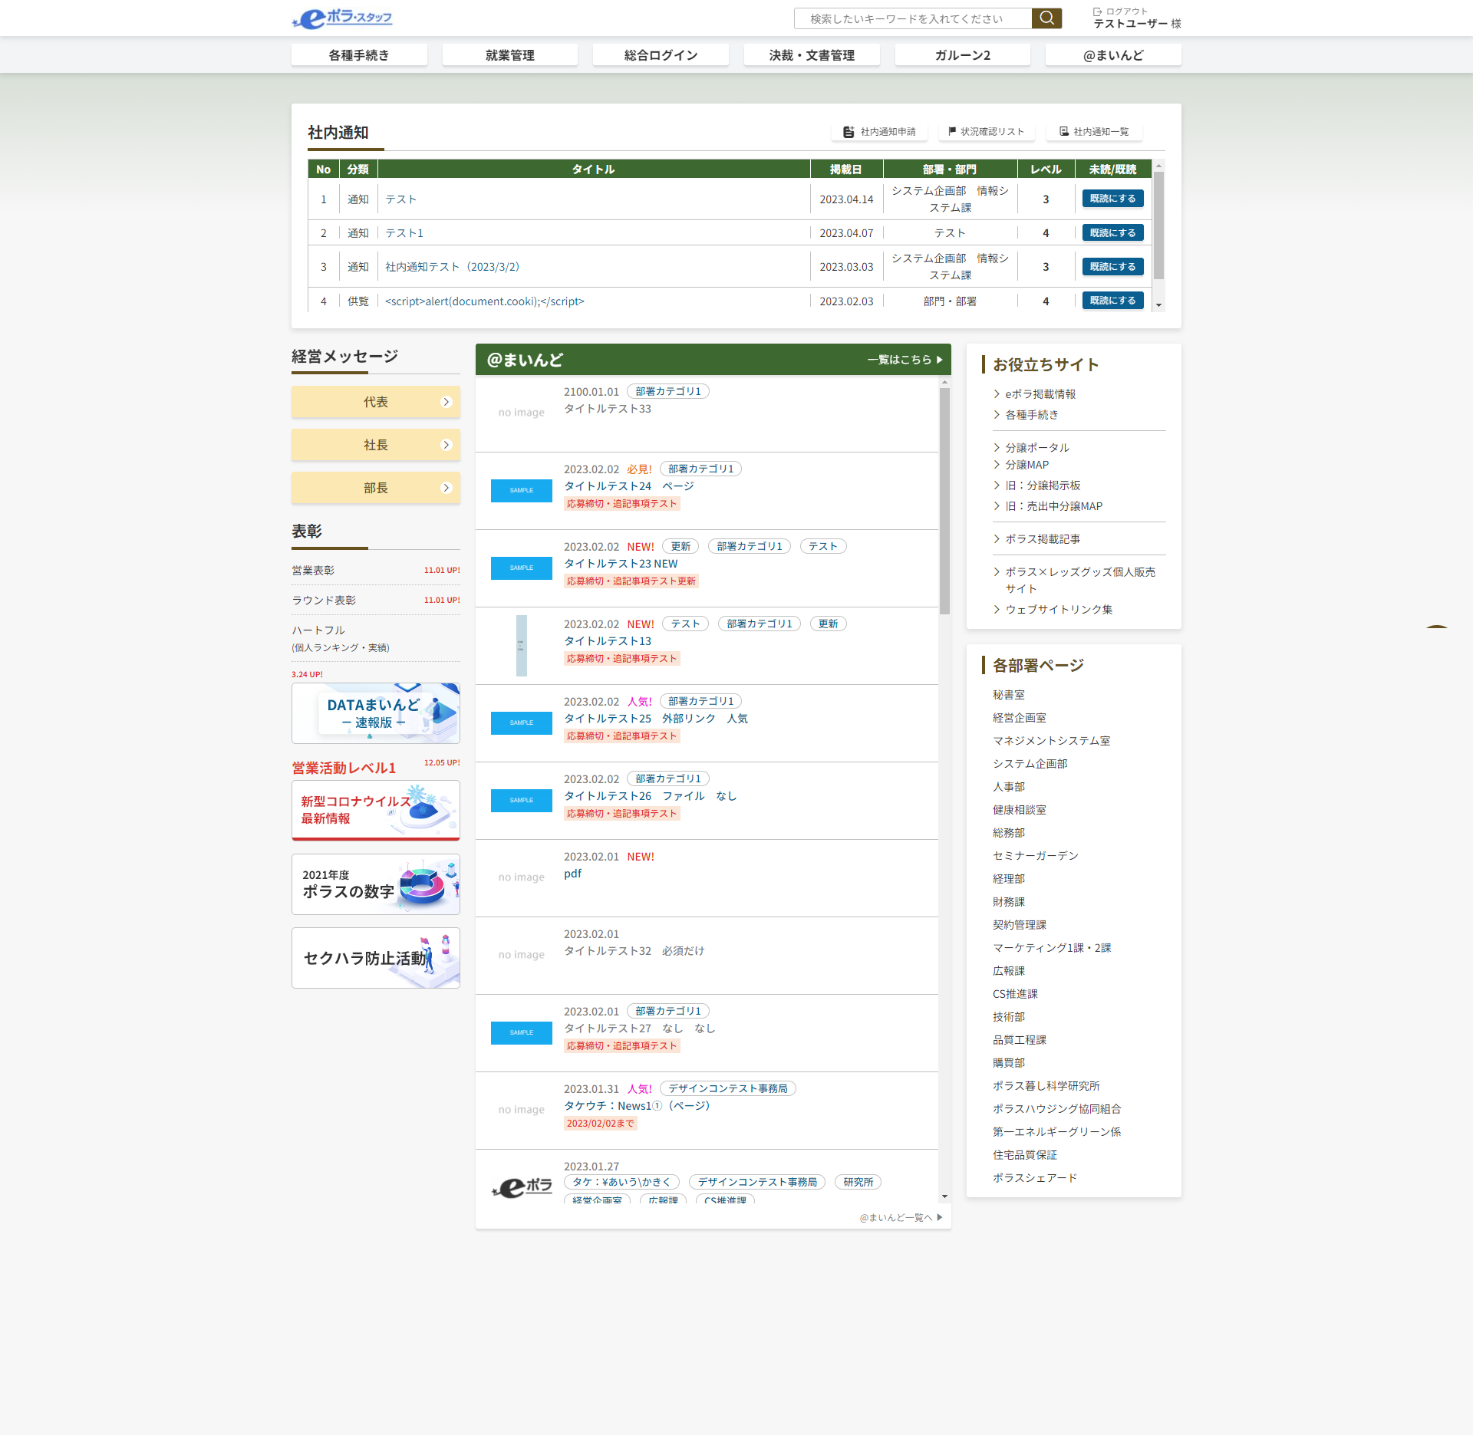Click the ログアウト logout icon
This screenshot has height=1435, width=1473.
point(1097,12)
